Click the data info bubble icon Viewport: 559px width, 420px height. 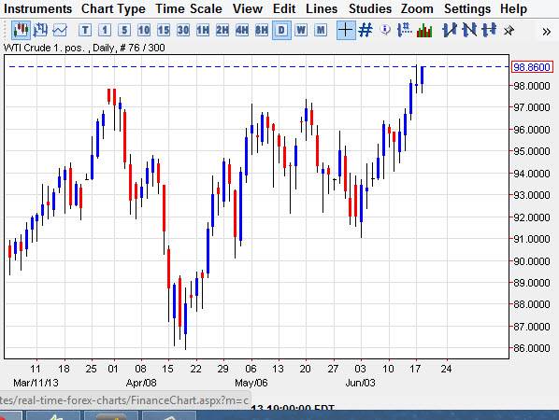pos(385,30)
